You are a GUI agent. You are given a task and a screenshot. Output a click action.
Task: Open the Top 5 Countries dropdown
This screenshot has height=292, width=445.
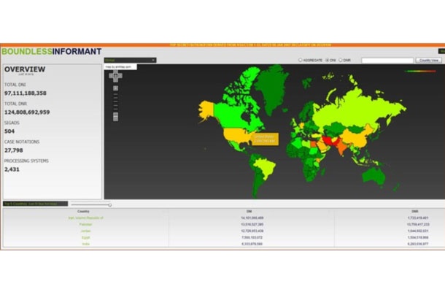[x=35, y=204]
